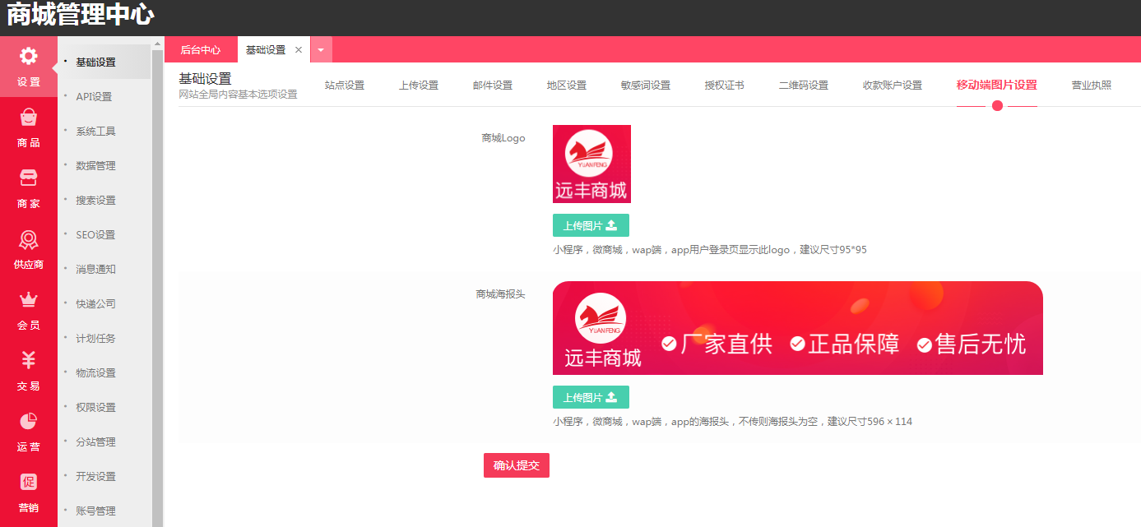1141x527 pixels.
Task: Select the 基础设置 page tab
Action: point(266,49)
